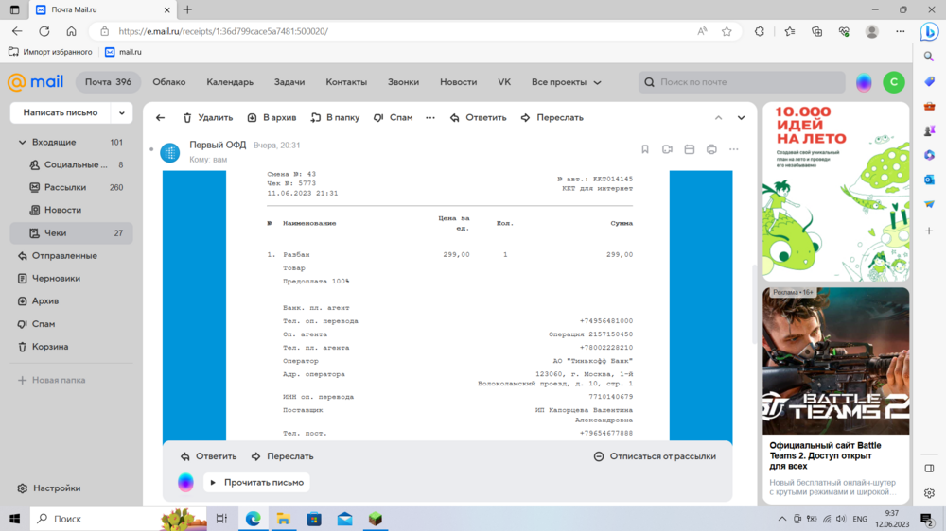Open the Marusia assistant orb in header
This screenshot has width=946, height=531.
864,82
